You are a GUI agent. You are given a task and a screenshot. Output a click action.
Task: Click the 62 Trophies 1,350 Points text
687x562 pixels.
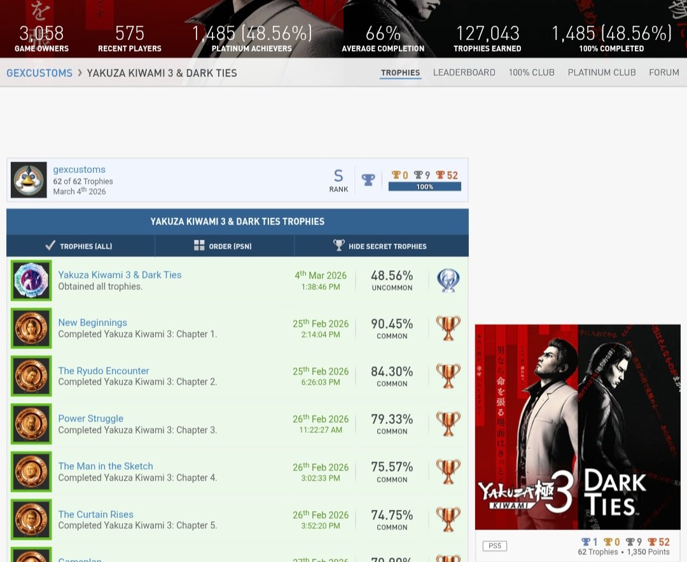click(x=623, y=552)
